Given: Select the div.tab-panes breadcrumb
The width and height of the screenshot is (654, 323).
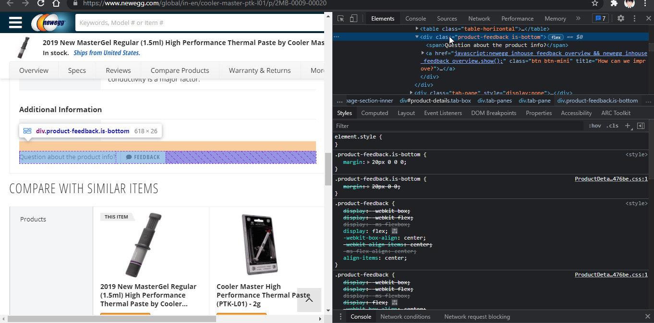Looking at the screenshot, I should click(x=495, y=101).
